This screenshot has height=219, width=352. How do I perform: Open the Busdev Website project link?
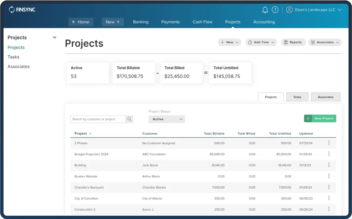[85, 176]
